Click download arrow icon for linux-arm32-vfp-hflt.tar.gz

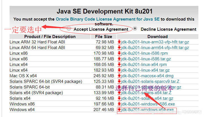click(x=119, y=42)
